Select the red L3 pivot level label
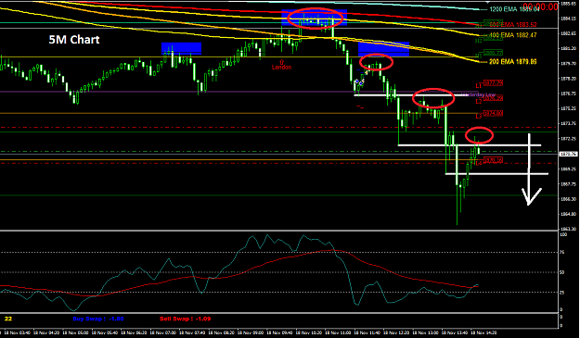Screen dimensions: 580x338 (x=479, y=117)
